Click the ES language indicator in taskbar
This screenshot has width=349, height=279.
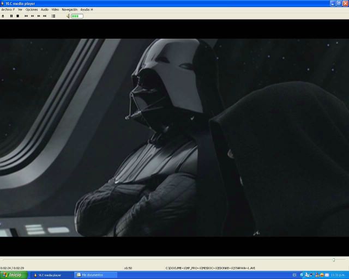(x=294, y=275)
